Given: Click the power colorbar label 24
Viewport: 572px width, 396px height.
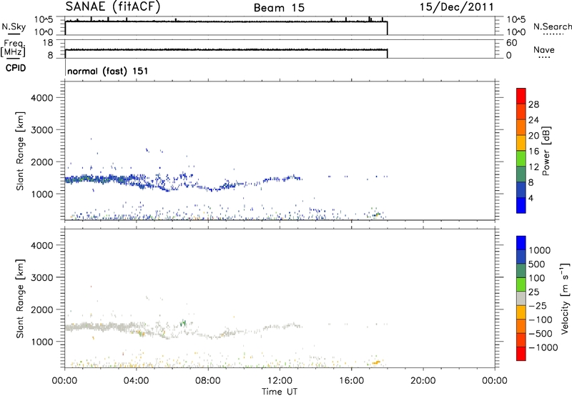Looking at the screenshot, I should [533, 120].
